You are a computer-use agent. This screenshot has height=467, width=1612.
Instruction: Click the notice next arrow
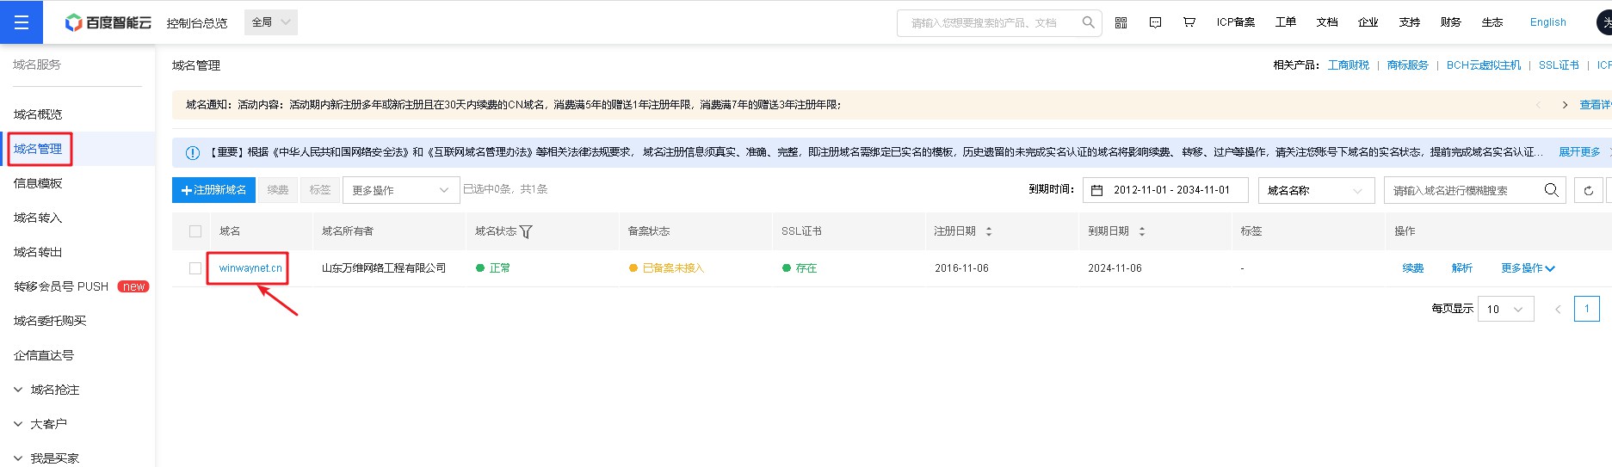(x=1564, y=105)
